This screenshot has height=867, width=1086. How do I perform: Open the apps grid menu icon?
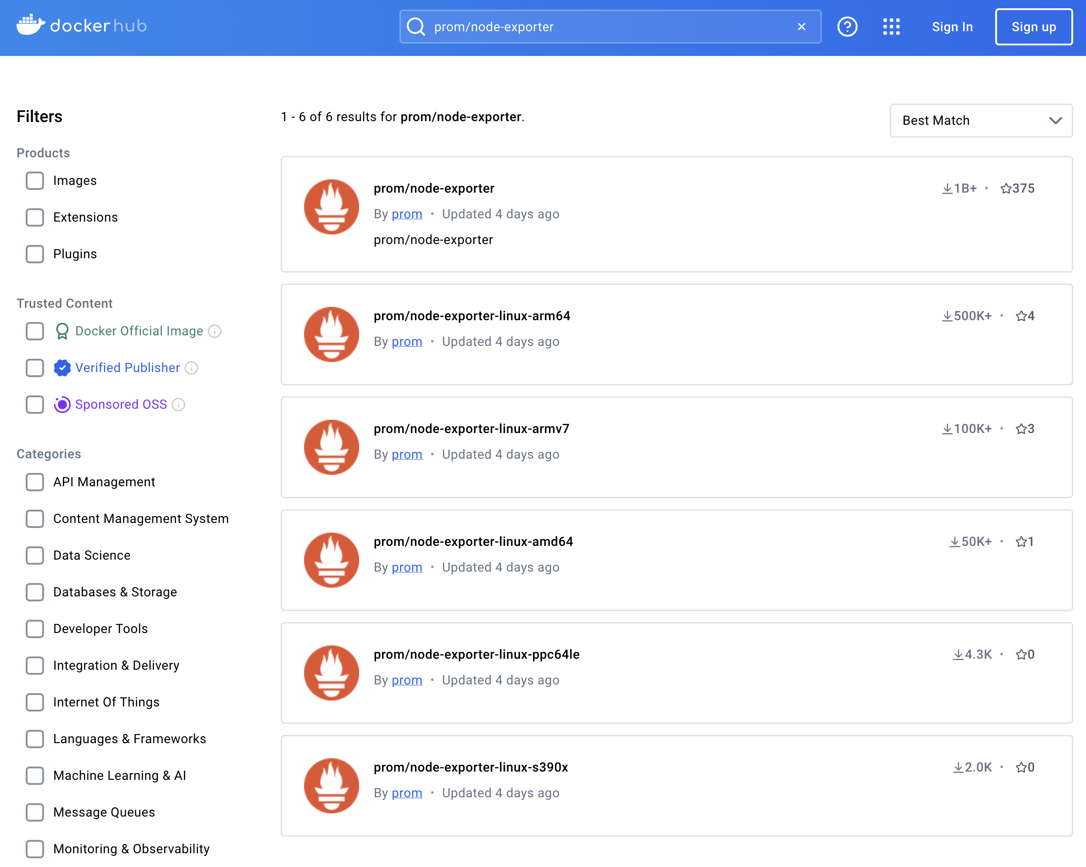[891, 27]
